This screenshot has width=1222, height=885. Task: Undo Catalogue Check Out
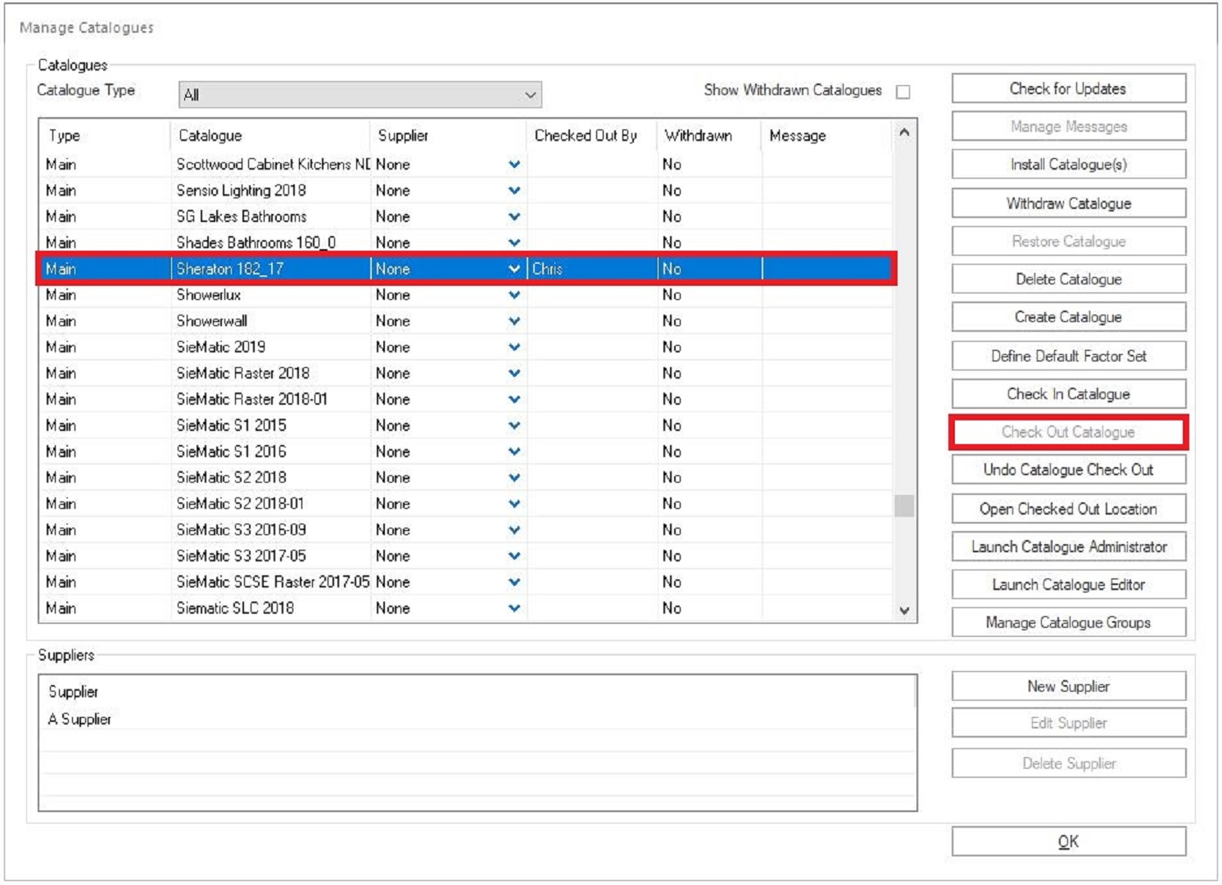[x=1068, y=470]
